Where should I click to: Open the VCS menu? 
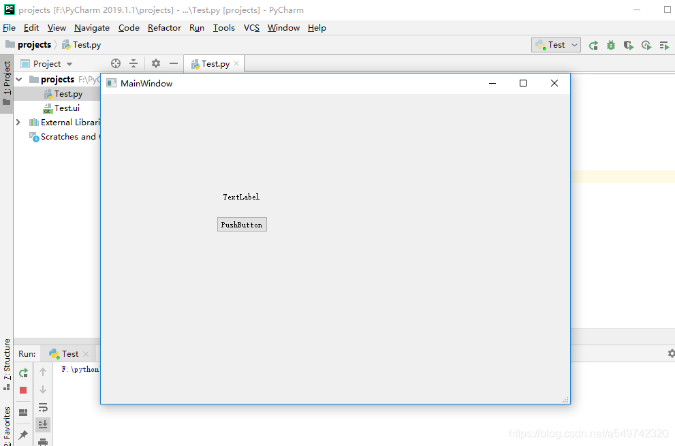tap(251, 27)
